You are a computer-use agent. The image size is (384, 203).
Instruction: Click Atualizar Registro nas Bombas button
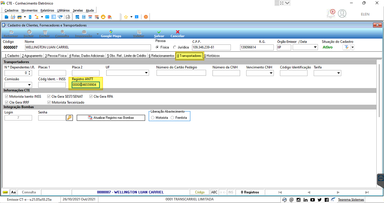pyautogui.click(x=111, y=118)
